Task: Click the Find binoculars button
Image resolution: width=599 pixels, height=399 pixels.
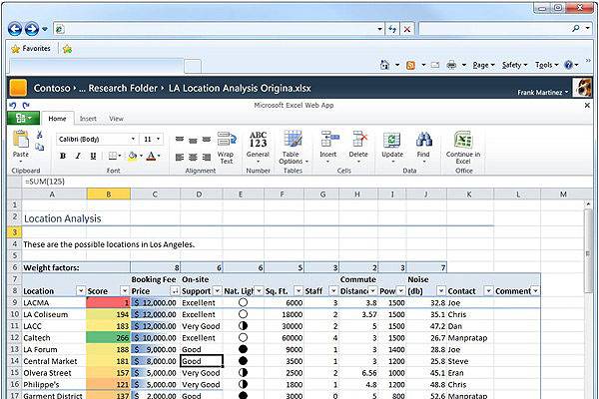Action: [423, 147]
